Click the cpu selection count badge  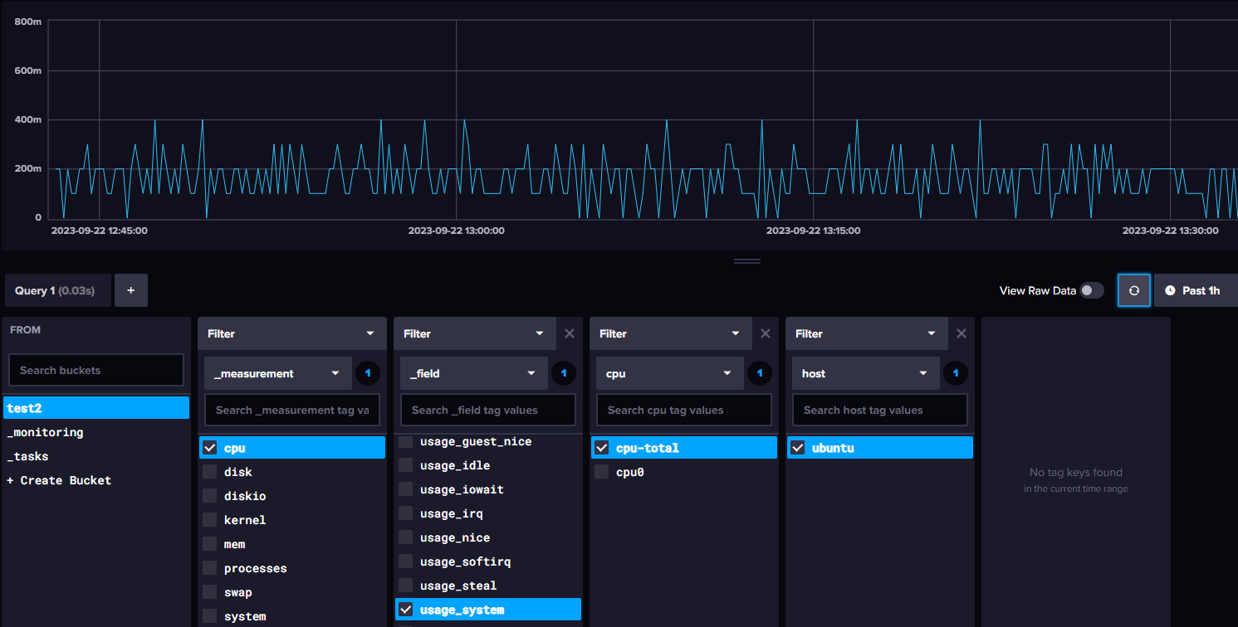(x=760, y=373)
